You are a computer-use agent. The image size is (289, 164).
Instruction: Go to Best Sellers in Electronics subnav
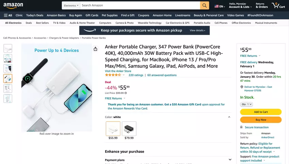coord(42,23)
